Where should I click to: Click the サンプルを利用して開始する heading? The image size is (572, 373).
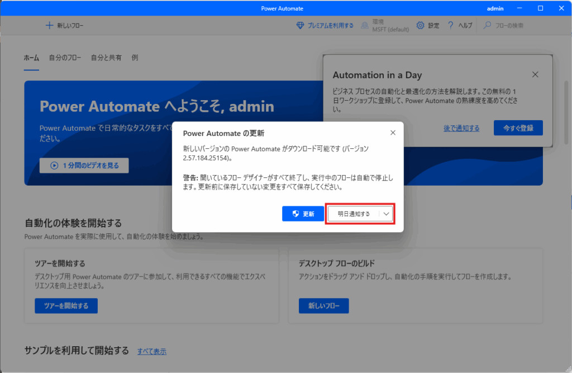pyautogui.click(x=77, y=351)
